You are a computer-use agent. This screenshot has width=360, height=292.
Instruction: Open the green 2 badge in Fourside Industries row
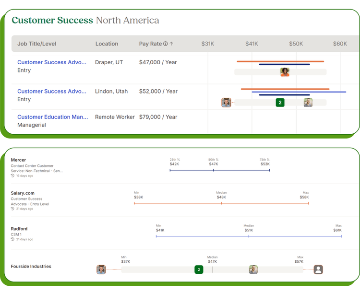coord(199,269)
